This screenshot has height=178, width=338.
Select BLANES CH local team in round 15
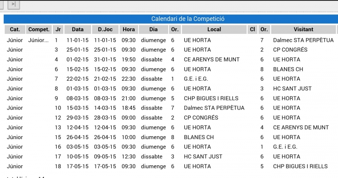pyautogui.click(x=199, y=137)
